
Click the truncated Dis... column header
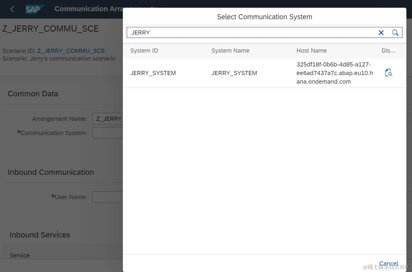(x=388, y=51)
